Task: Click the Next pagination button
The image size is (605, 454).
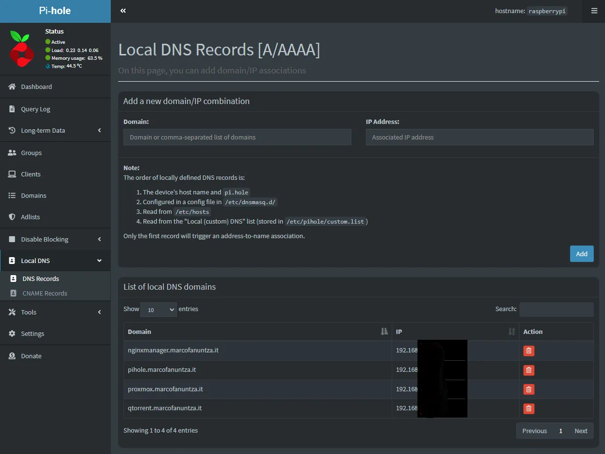Action: (581, 431)
